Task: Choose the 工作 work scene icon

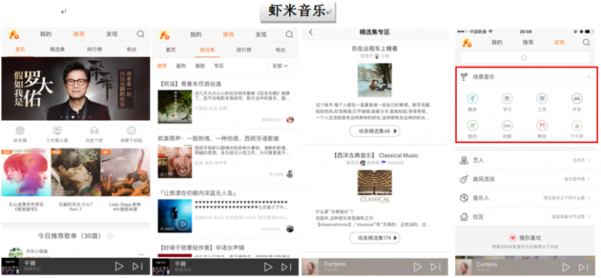Action: coord(542,99)
